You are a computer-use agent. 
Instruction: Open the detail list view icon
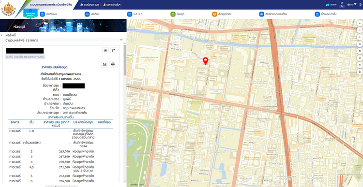[105, 64]
